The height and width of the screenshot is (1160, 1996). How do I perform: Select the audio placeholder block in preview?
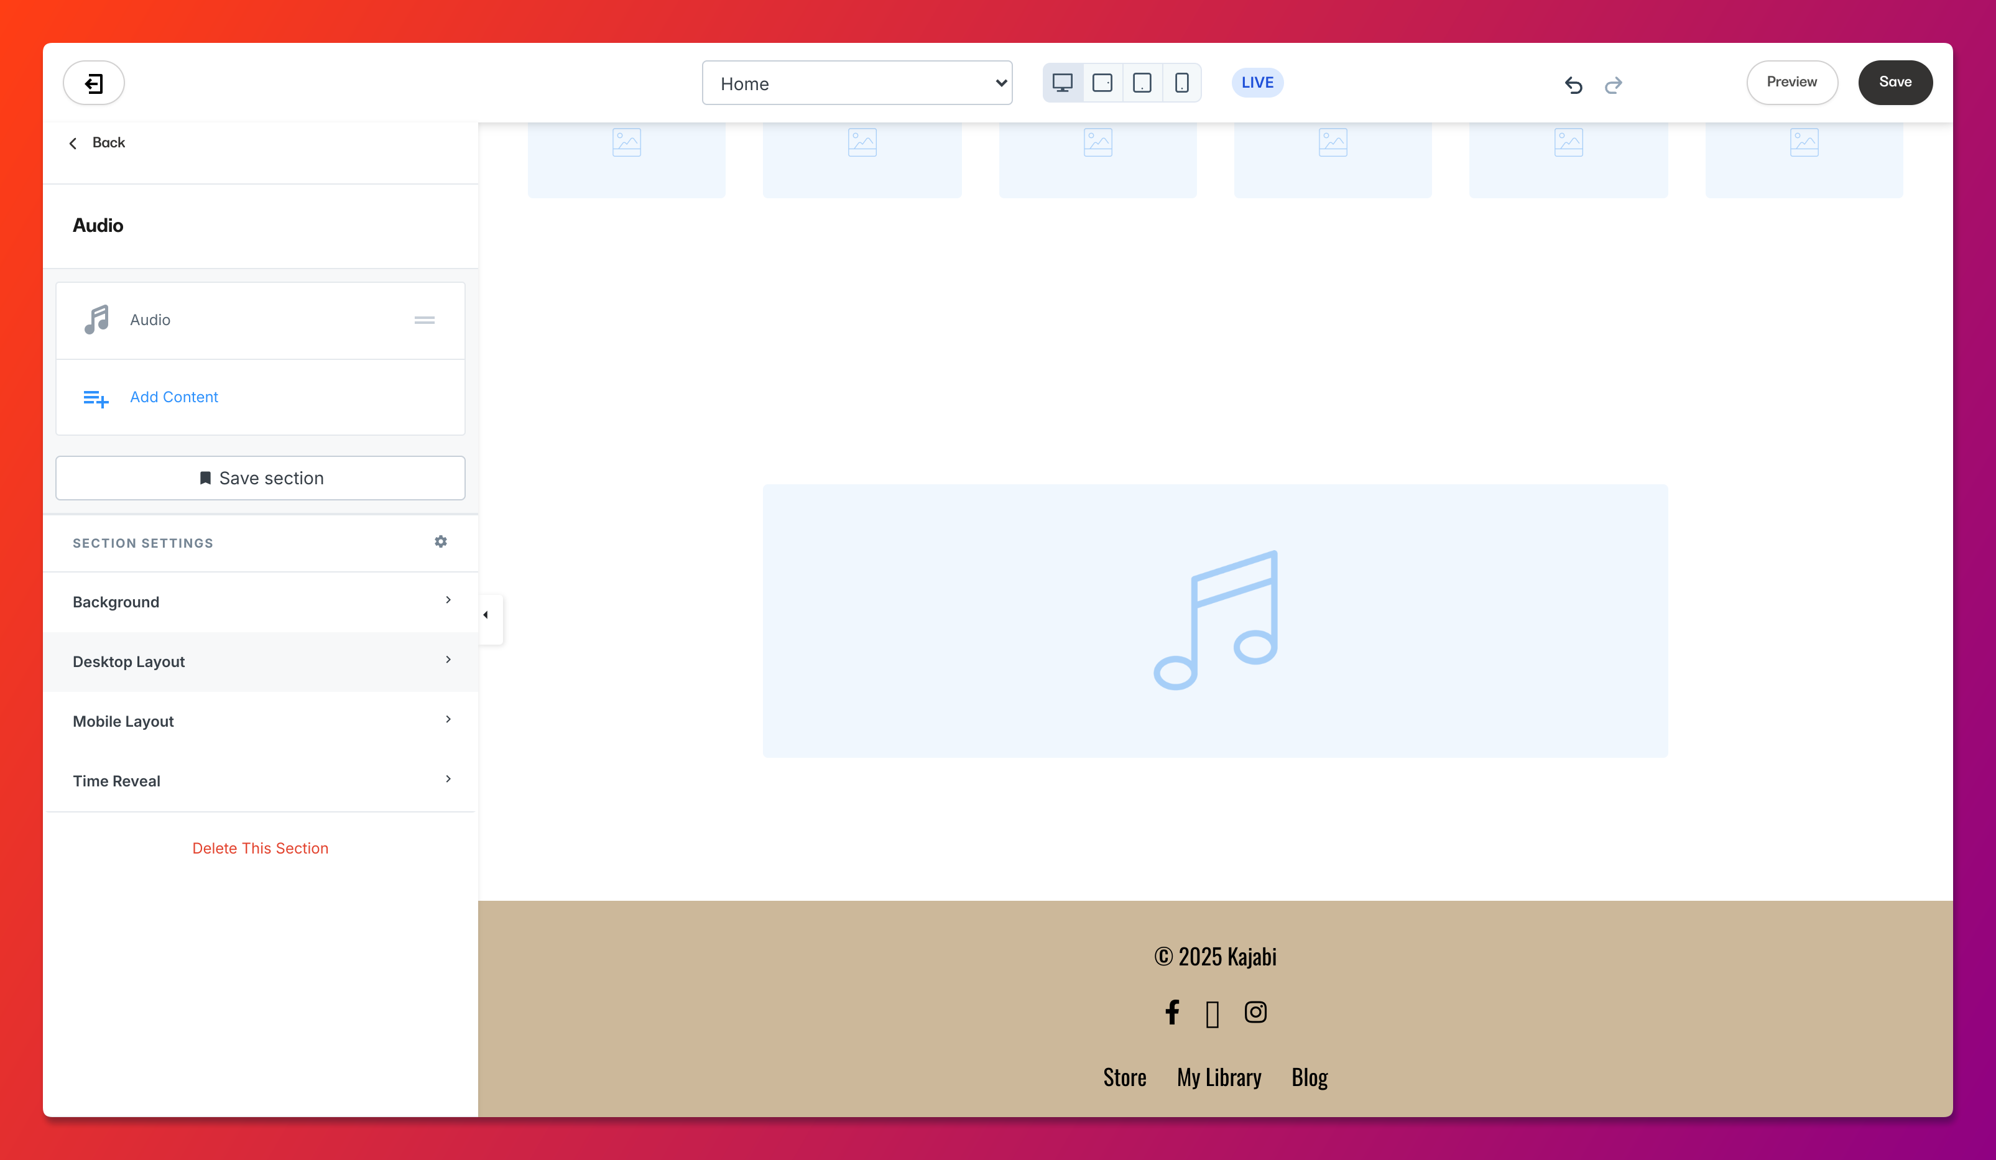(1215, 621)
